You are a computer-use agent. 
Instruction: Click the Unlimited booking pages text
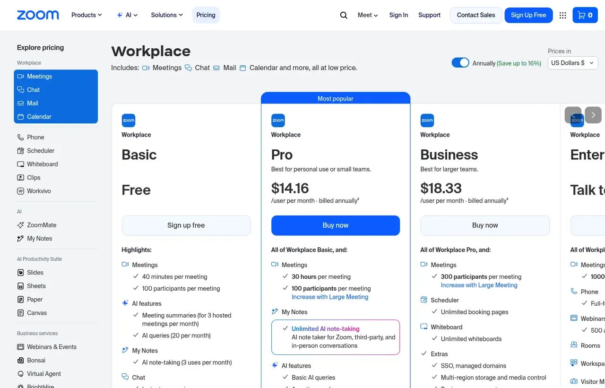tap(475, 312)
